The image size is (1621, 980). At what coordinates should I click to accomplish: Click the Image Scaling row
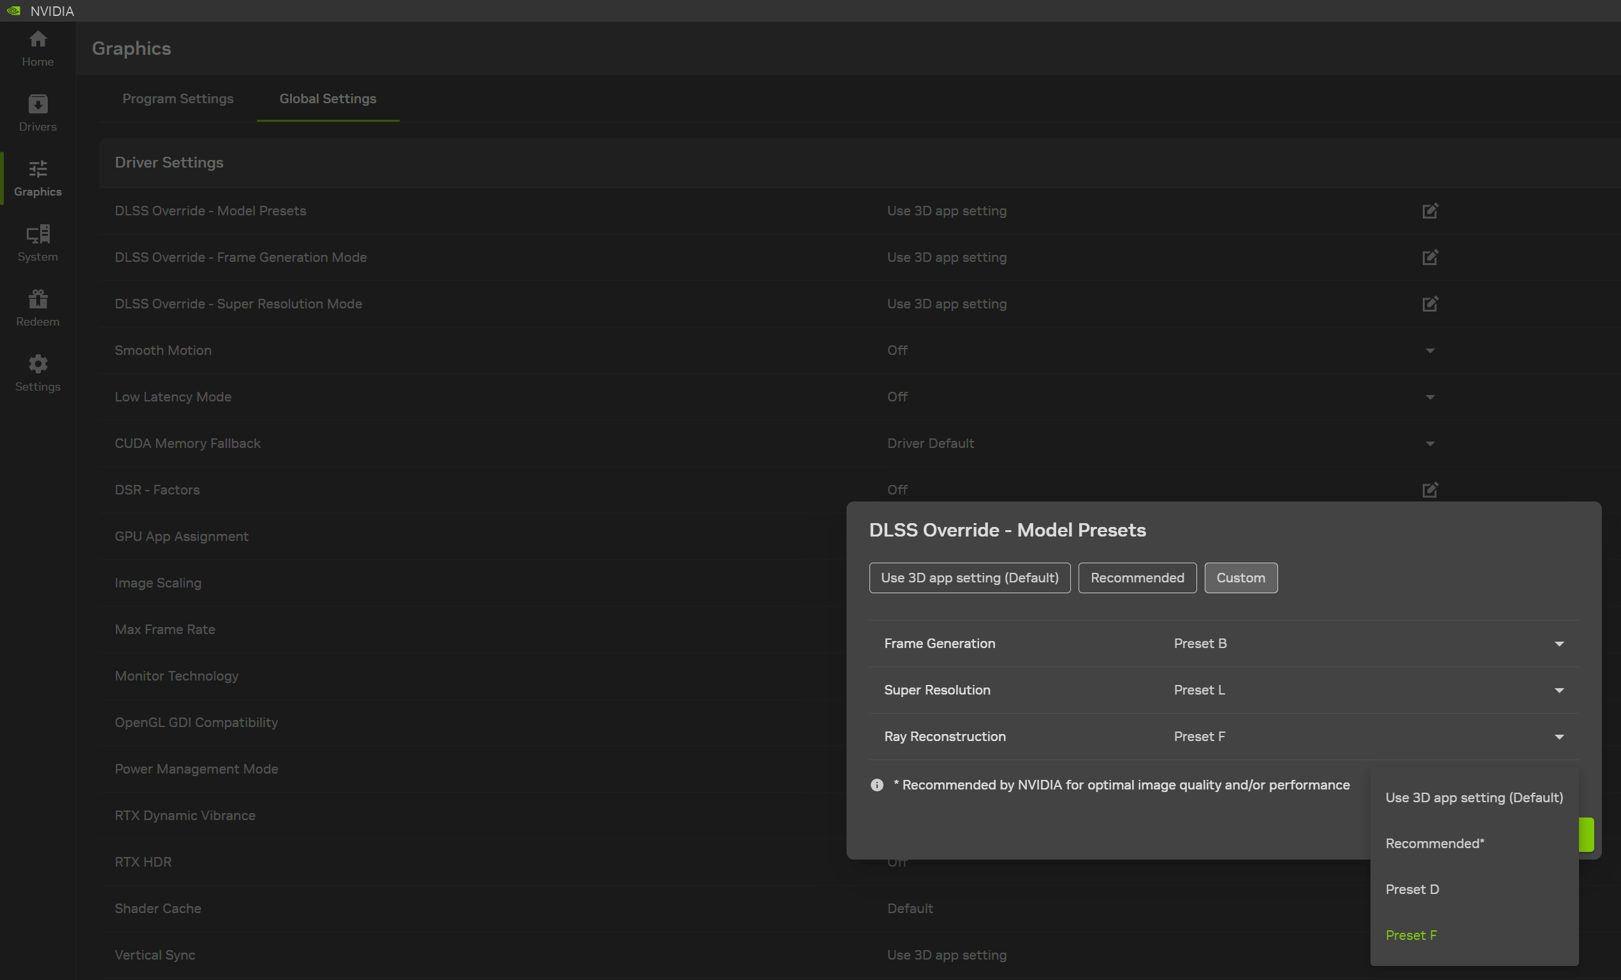(472, 584)
